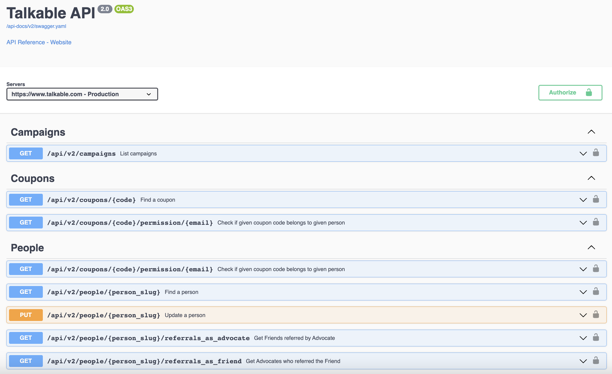Collapse the Campaigns section
Image resolution: width=612 pixels, height=374 pixels.
591,132
